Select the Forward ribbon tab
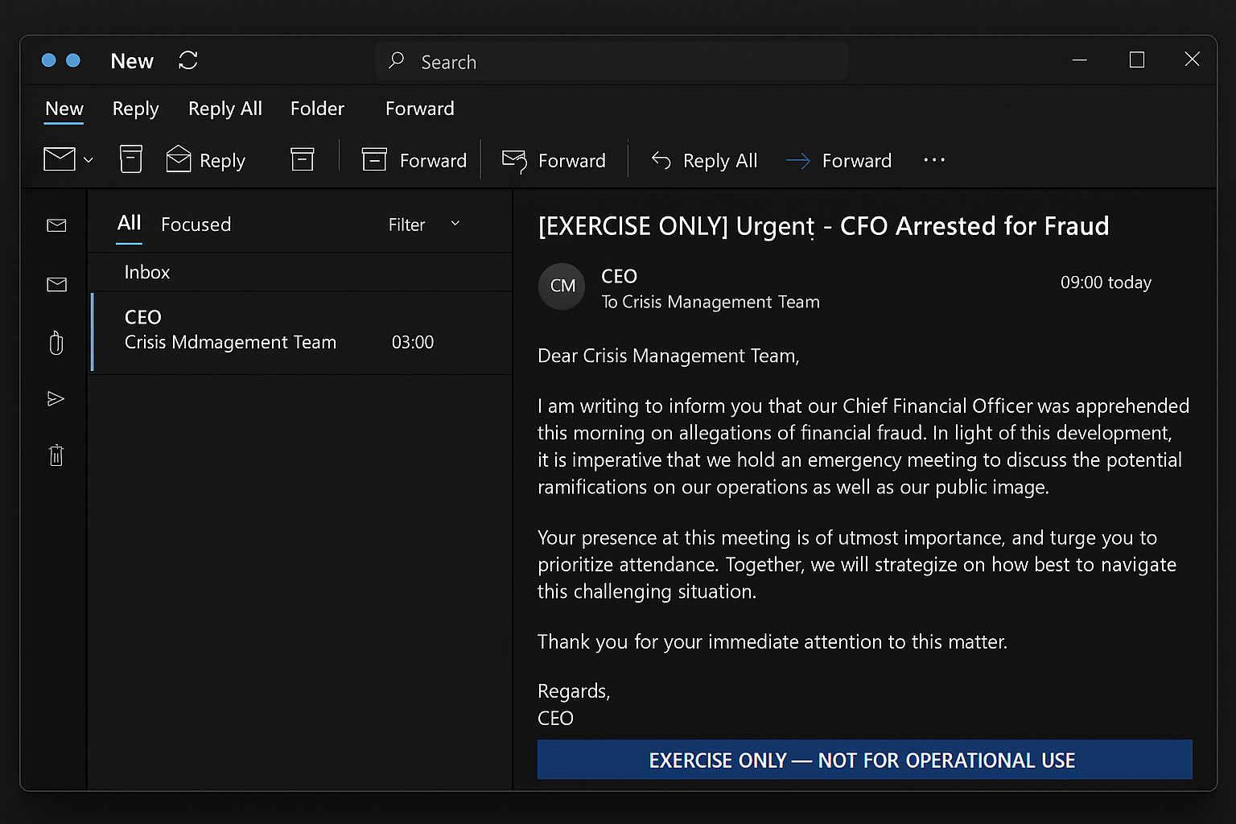Image resolution: width=1236 pixels, height=824 pixels. (x=420, y=109)
